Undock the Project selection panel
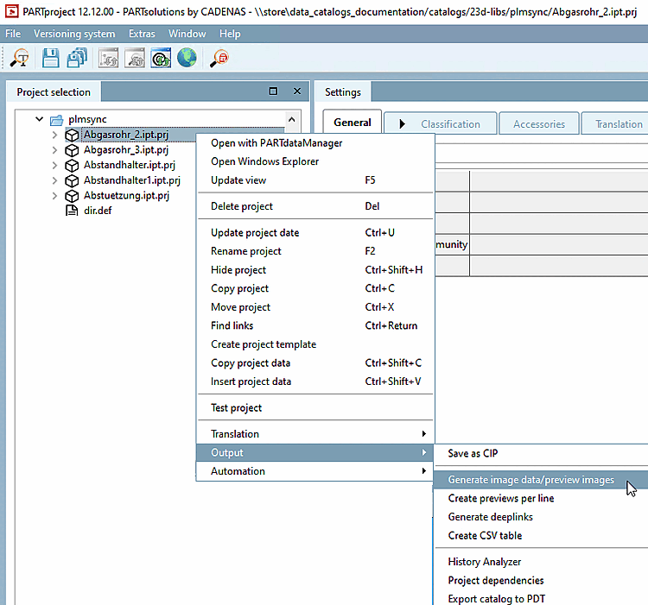 pyautogui.click(x=273, y=91)
